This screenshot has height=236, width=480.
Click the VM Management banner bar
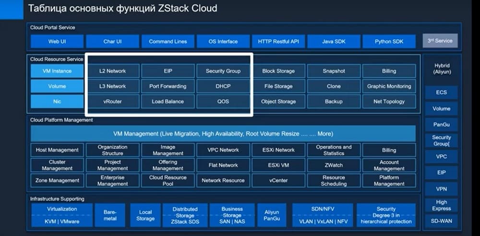[x=223, y=134]
